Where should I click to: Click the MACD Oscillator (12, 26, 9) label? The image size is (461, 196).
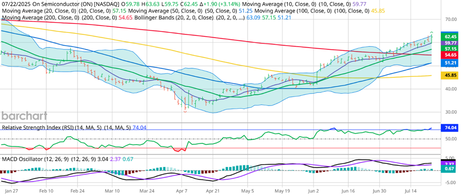coord(35,159)
